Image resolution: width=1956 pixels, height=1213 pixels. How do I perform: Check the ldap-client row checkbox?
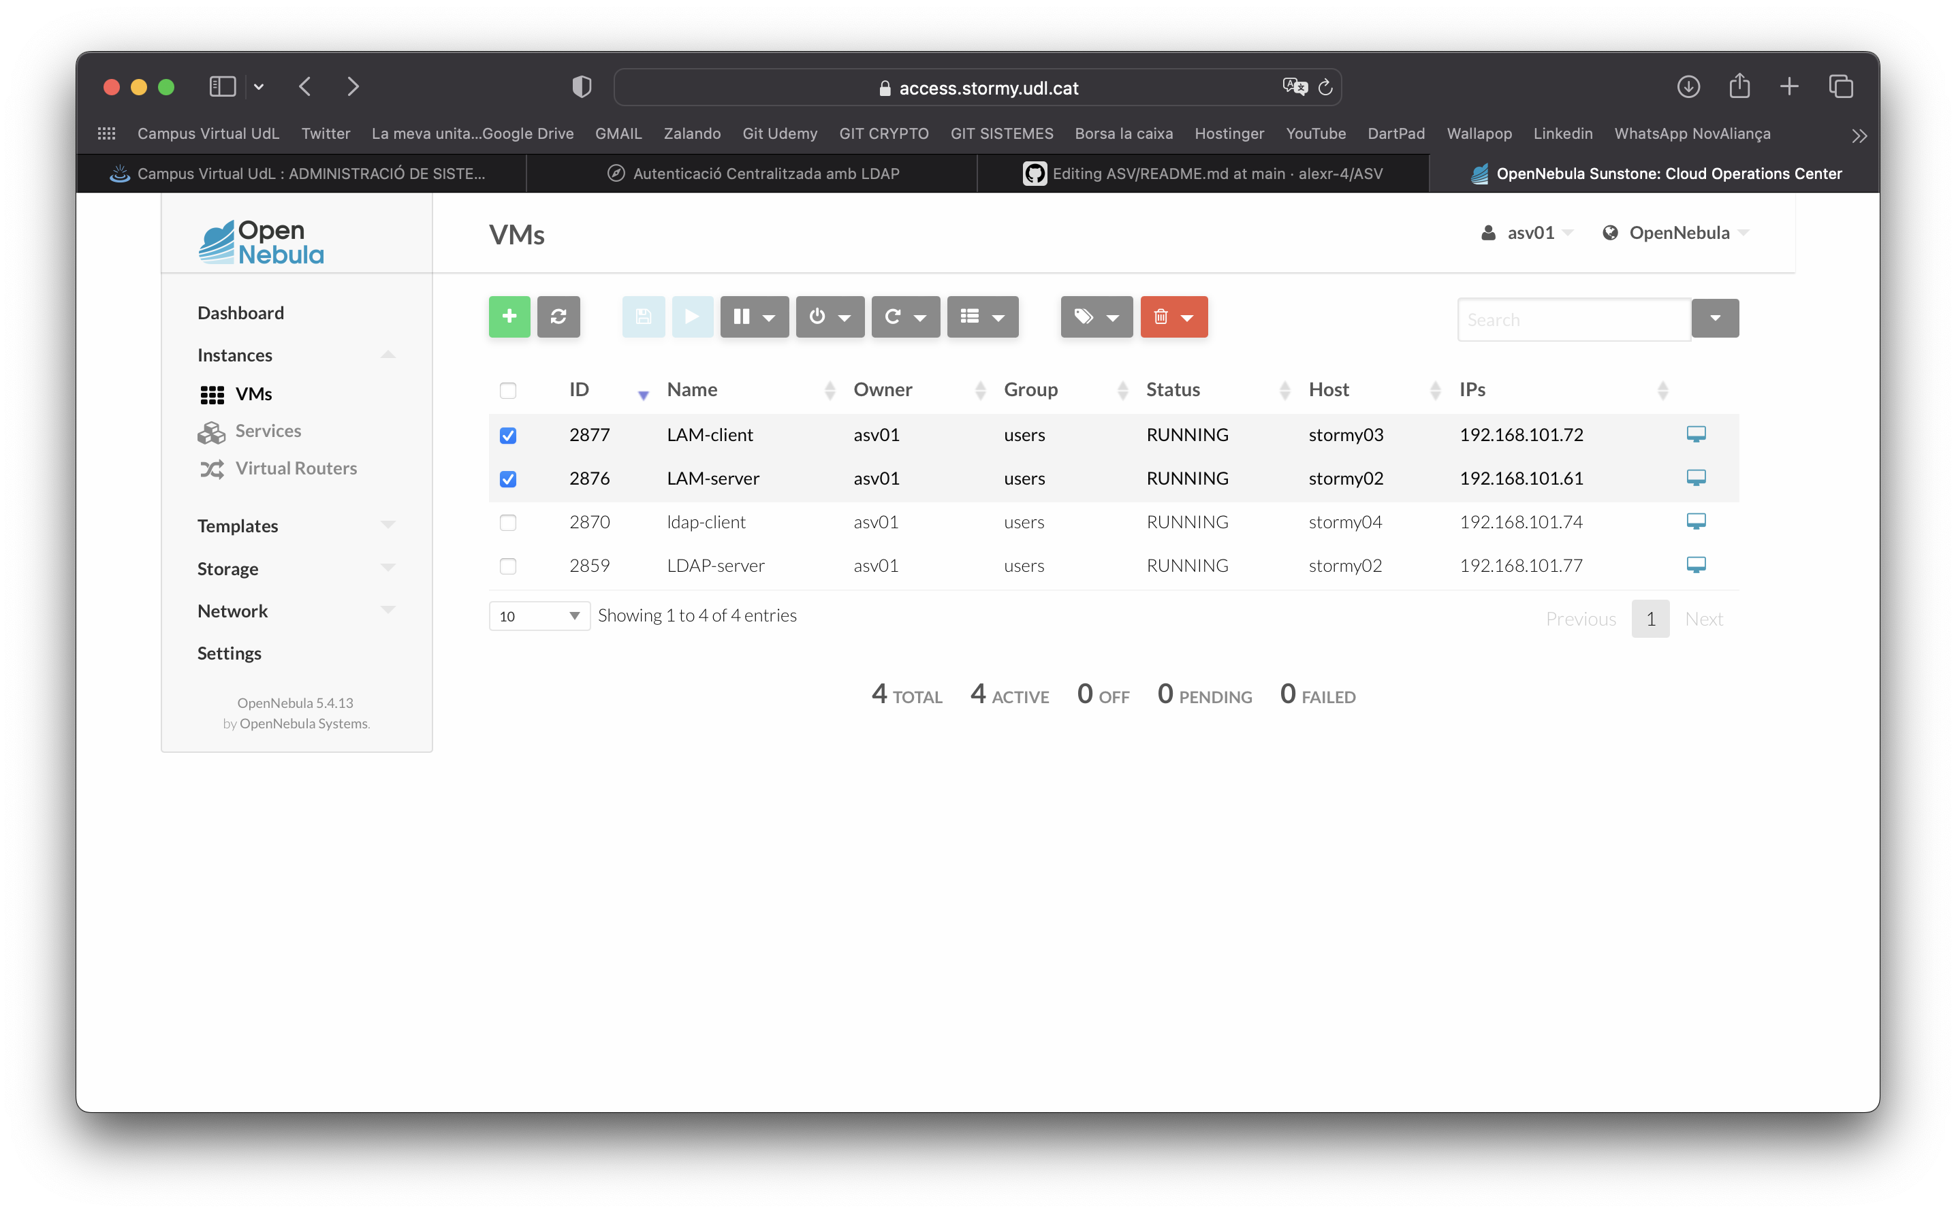point(507,522)
